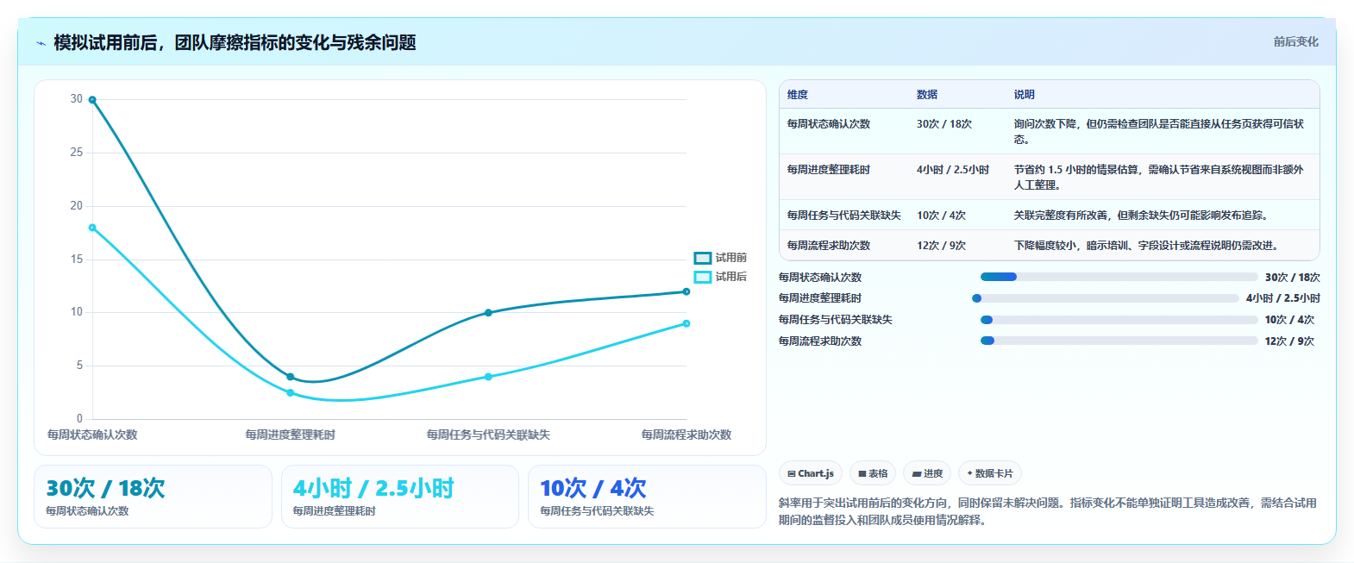Image resolution: width=1354 pixels, height=563 pixels.
Task: Click the y-axis value 15
Action: [x=77, y=259]
